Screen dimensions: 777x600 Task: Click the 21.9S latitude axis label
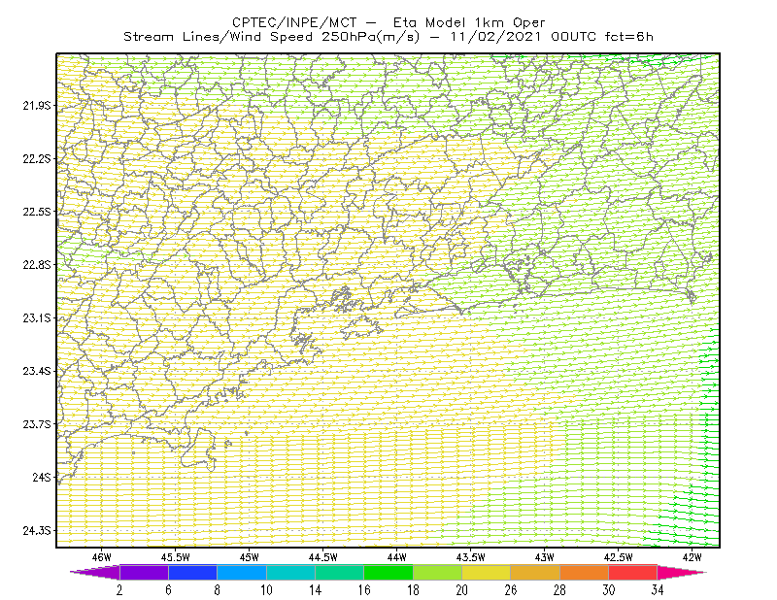click(x=37, y=106)
